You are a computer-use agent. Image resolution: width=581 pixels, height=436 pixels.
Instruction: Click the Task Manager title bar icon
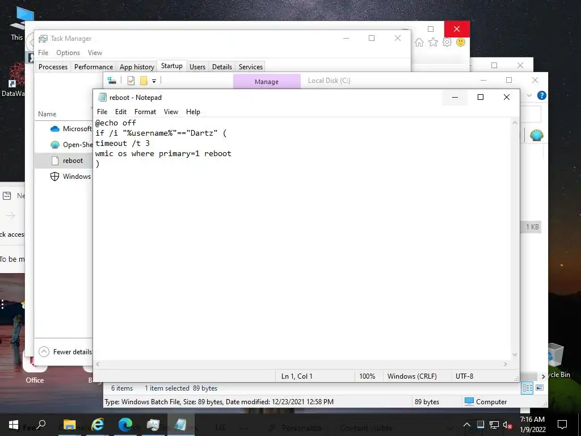click(x=43, y=39)
